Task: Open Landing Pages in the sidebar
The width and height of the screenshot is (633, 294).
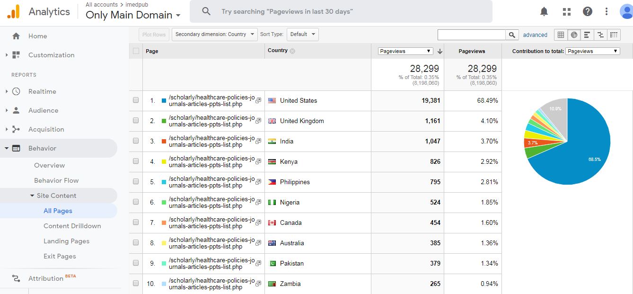Action: pyautogui.click(x=66, y=241)
